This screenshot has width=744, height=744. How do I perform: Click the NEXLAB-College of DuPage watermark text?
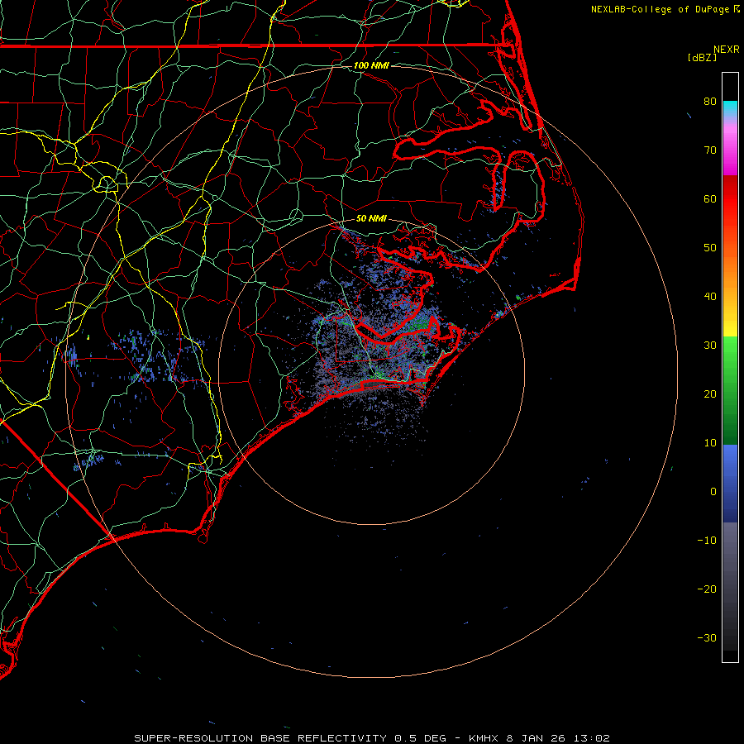(x=661, y=9)
